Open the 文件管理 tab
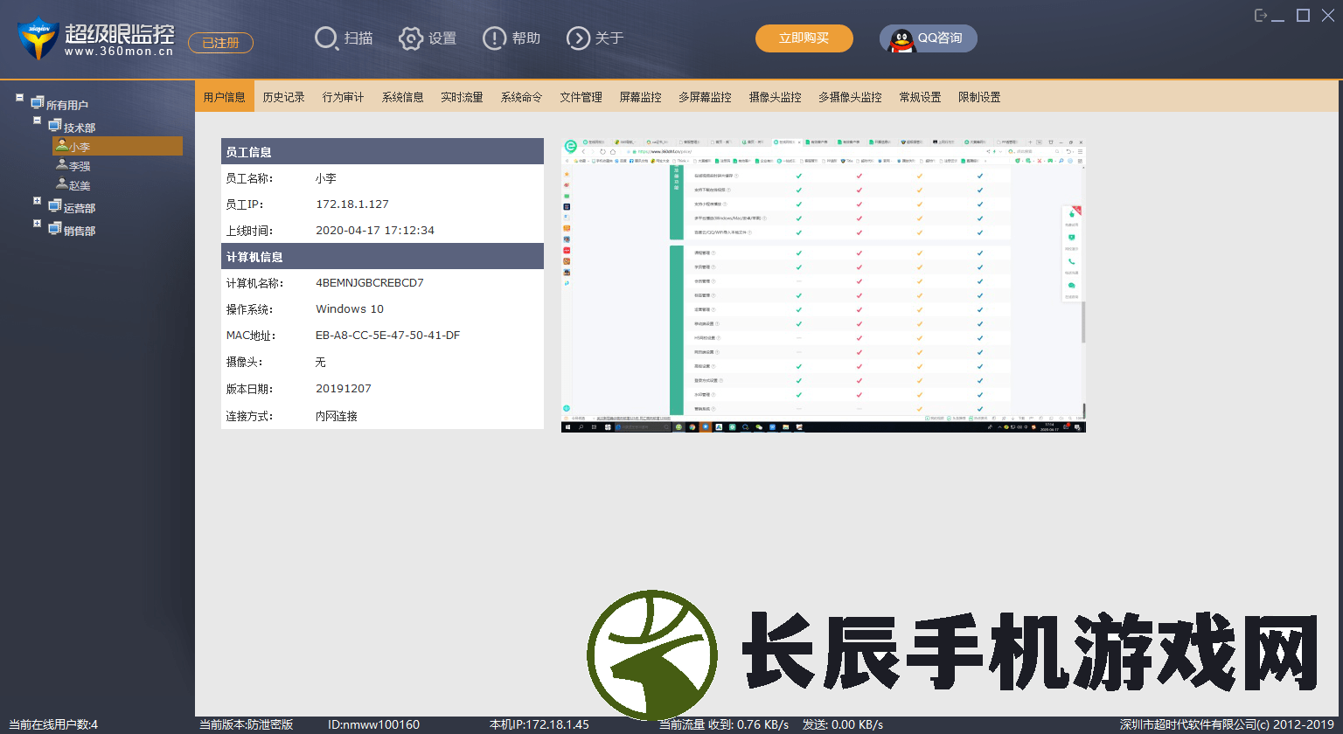 [x=581, y=97]
